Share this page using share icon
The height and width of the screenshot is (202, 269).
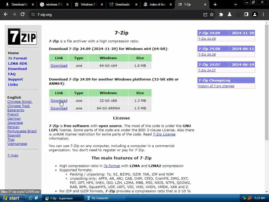point(205,15)
